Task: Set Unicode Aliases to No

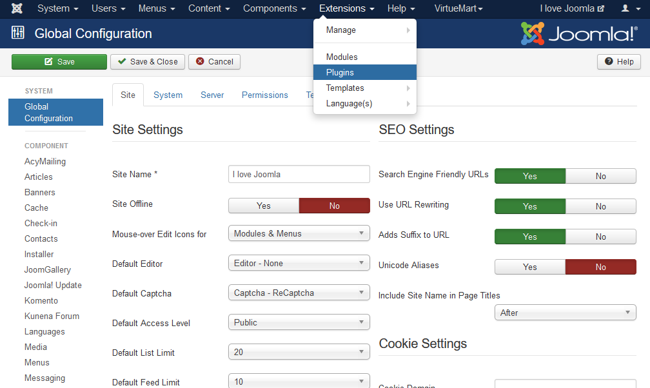Action: click(601, 267)
